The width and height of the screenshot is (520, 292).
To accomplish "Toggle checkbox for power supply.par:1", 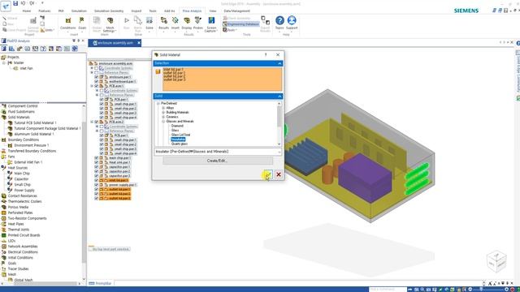I will point(97,185).
